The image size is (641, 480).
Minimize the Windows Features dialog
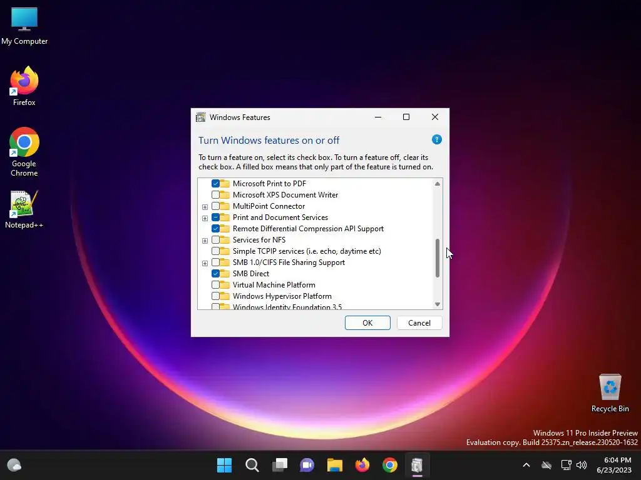378,117
